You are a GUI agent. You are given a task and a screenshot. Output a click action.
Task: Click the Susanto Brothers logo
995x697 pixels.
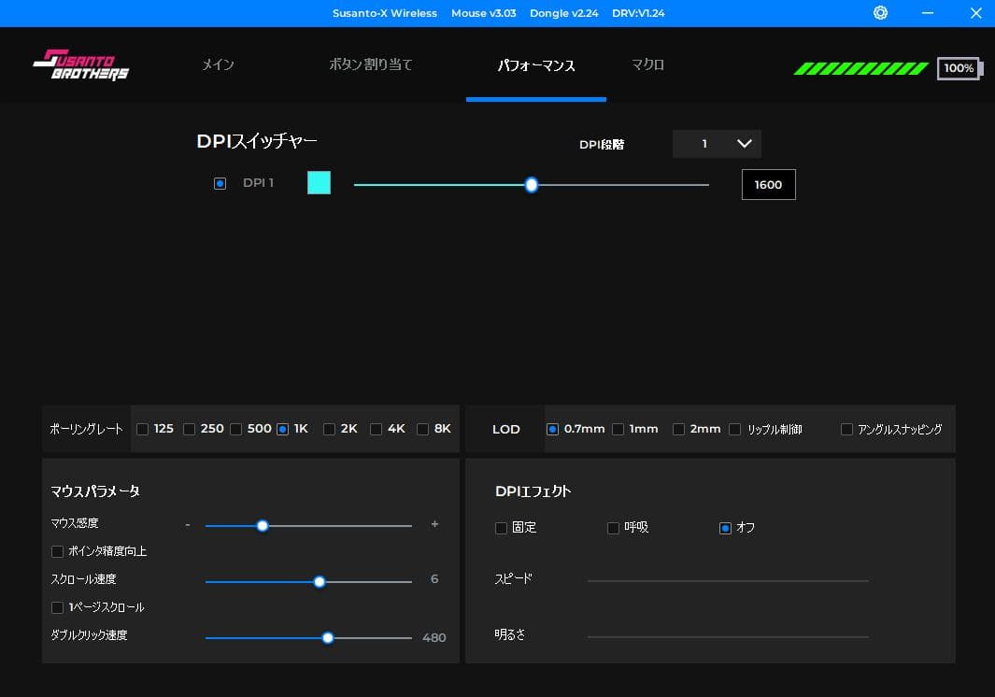coord(81,64)
